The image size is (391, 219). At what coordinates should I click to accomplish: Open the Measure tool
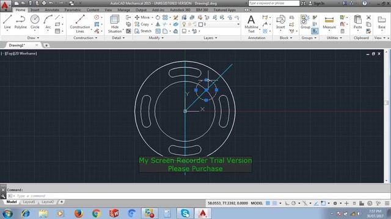329,22
